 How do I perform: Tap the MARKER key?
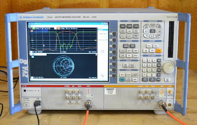pos(122,36)
